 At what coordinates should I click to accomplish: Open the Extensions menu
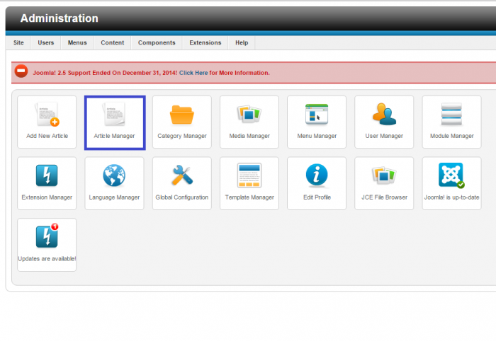point(205,42)
